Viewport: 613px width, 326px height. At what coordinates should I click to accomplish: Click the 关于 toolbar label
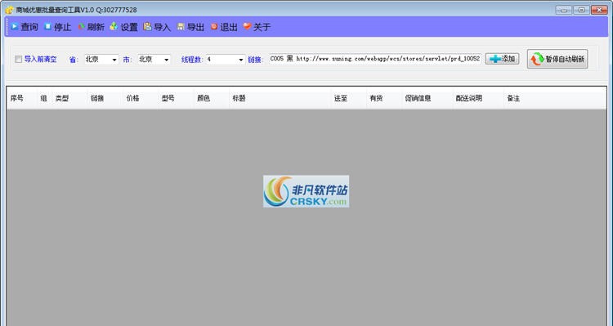pos(262,27)
